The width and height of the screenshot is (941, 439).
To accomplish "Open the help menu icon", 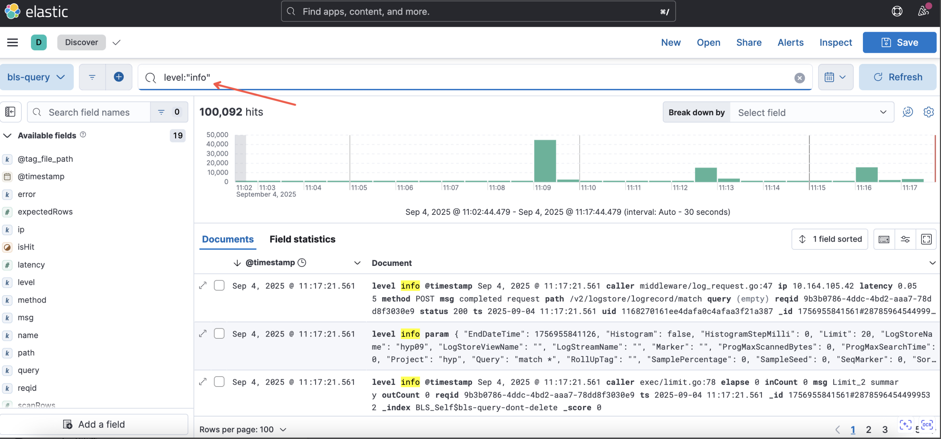I will [897, 11].
